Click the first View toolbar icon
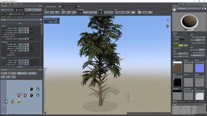This screenshot has width=207, height=116. point(47,13)
